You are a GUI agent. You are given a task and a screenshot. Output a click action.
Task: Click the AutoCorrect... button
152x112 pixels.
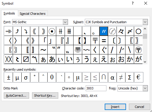point(16,96)
